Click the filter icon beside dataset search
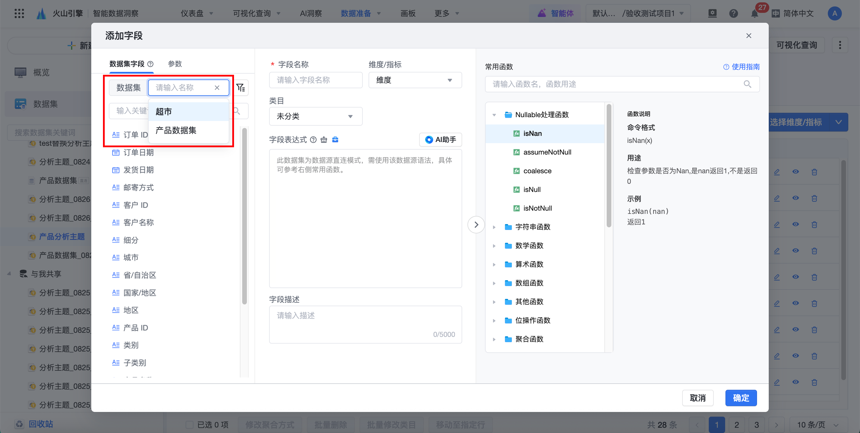The height and width of the screenshot is (433, 860). (x=240, y=88)
